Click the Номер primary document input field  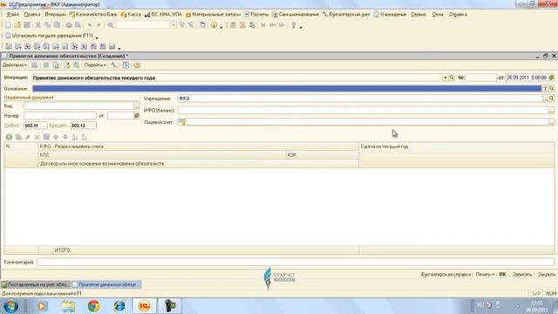60,116
